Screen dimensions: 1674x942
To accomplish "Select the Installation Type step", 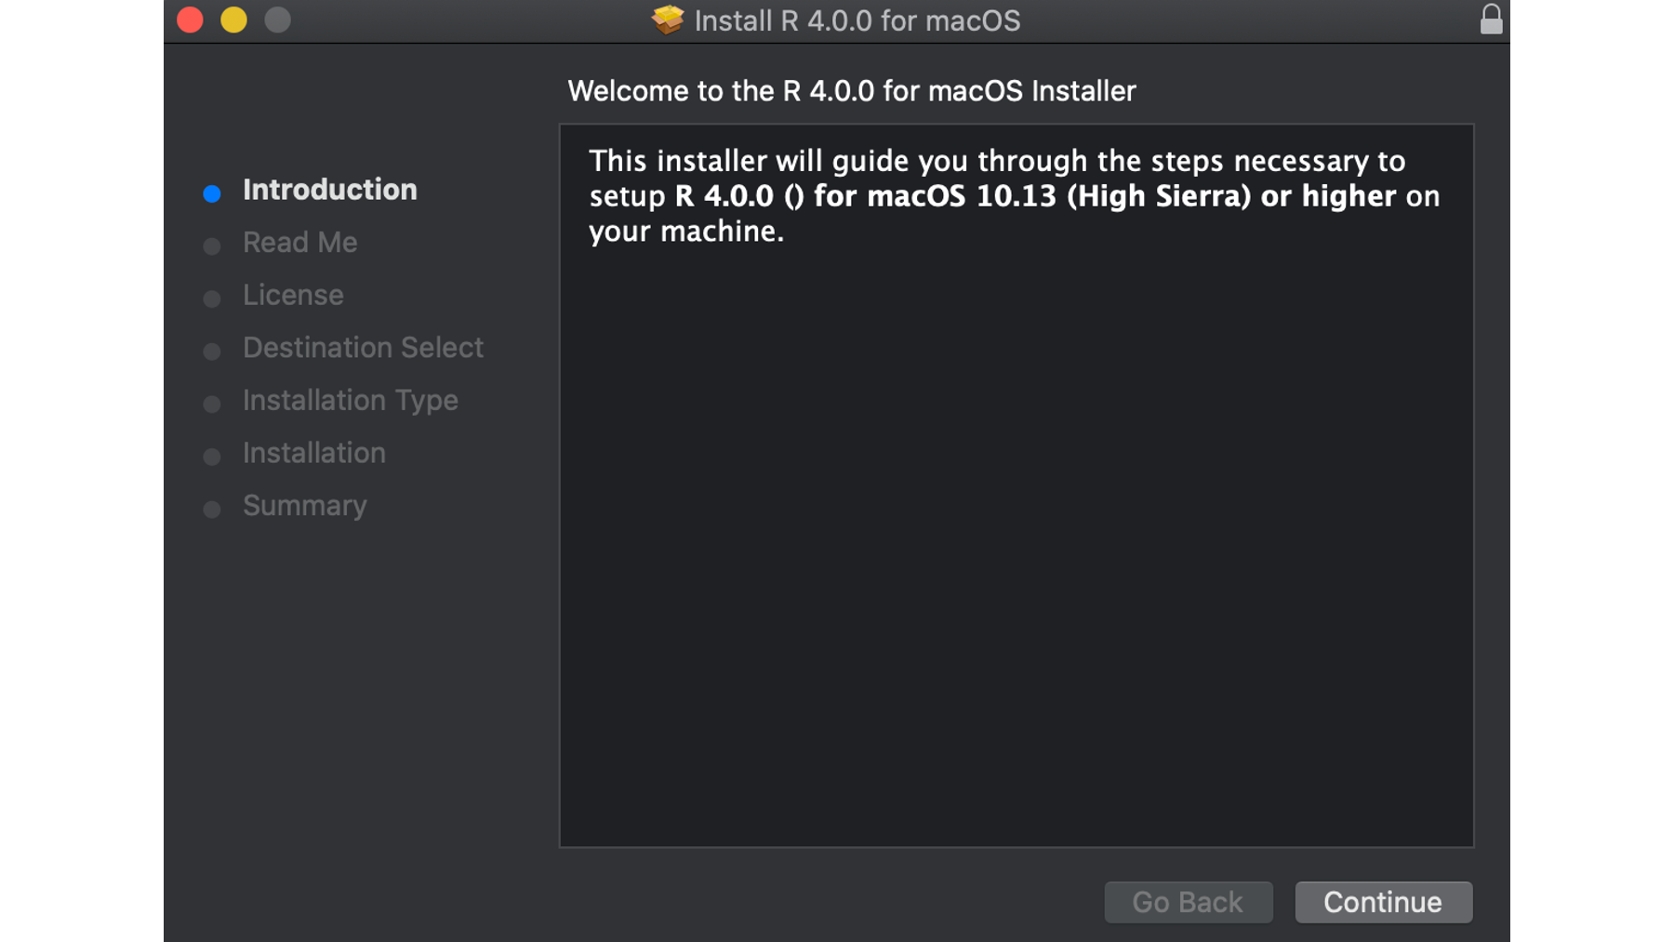I will coord(350,400).
